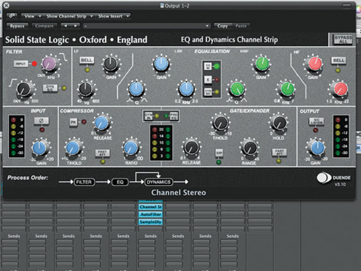
Task: Click the blue OUTPUT GAIN knob
Action: click(x=318, y=148)
